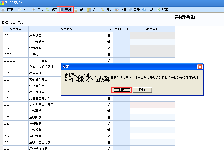Select the 定位 (Locate) toolbar icon

(x=34, y=10)
